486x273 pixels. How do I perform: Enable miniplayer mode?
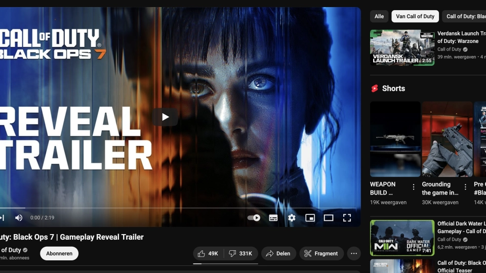[x=310, y=218]
